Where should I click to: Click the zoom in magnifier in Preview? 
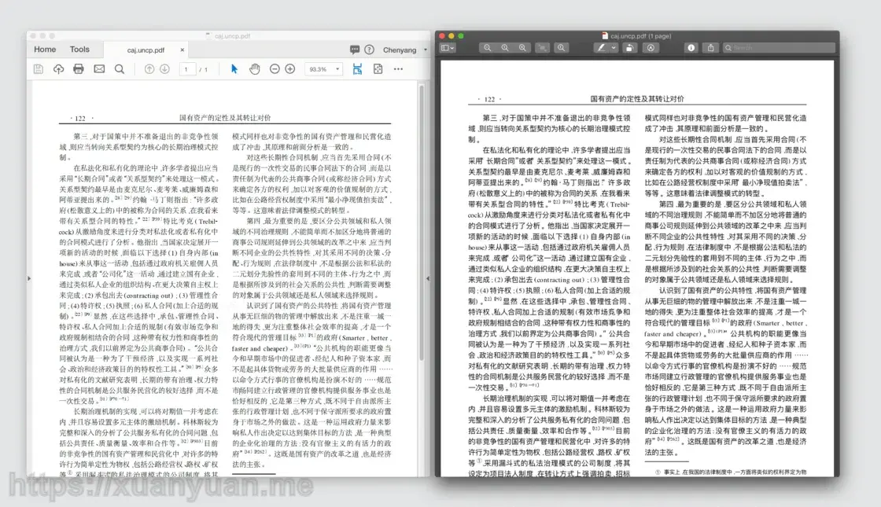coord(522,48)
